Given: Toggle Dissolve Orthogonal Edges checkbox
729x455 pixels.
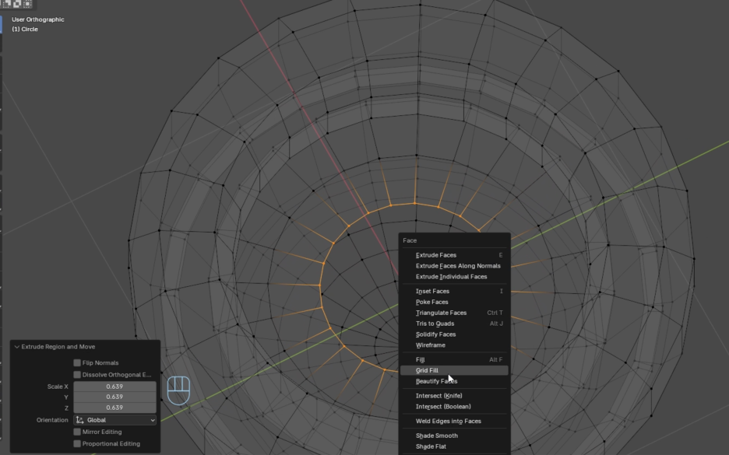Looking at the screenshot, I should tap(77, 375).
